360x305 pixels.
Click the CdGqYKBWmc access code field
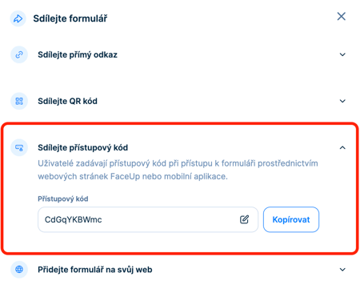click(x=148, y=219)
